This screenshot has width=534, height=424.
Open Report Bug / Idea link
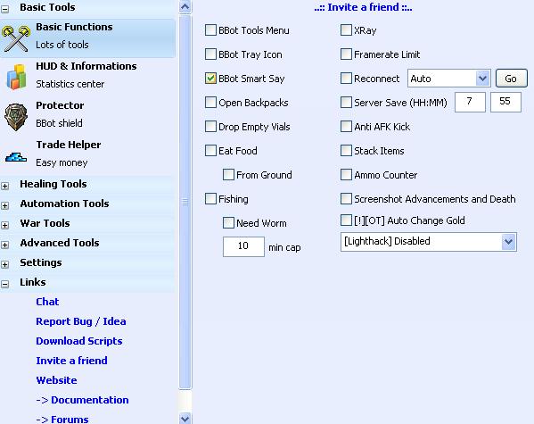pyautogui.click(x=81, y=321)
